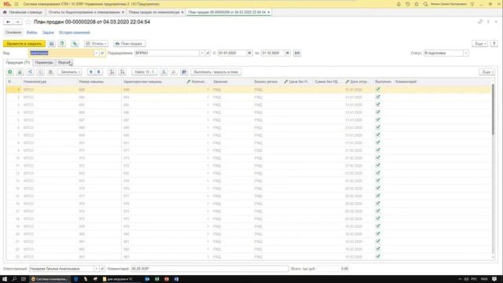Image resolution: width=503 pixels, height=283 pixels.
Task: Sort the list ascending
Action: (112, 72)
